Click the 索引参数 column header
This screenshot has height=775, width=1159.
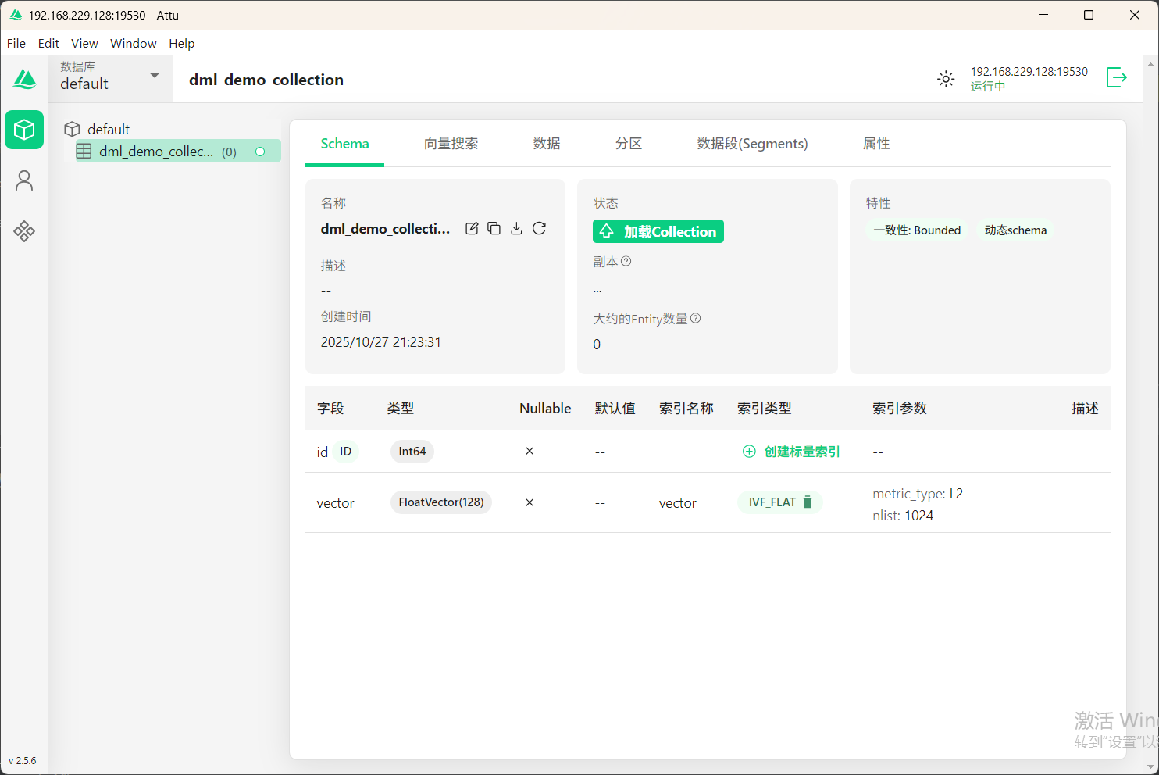[x=900, y=409]
